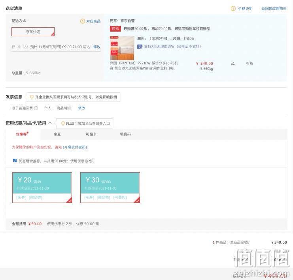This screenshot has width=293, height=280.
Task: Collapse the 使用优惠/礼品卡/抵用 section
Action: (50, 123)
